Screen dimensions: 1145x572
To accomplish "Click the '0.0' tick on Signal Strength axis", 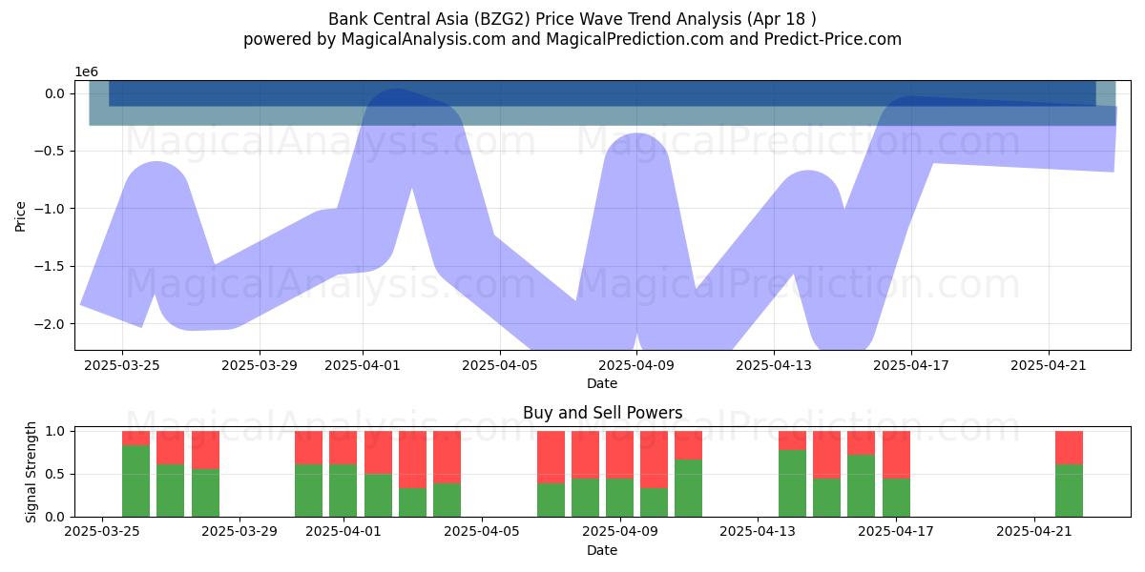I will click(53, 517).
